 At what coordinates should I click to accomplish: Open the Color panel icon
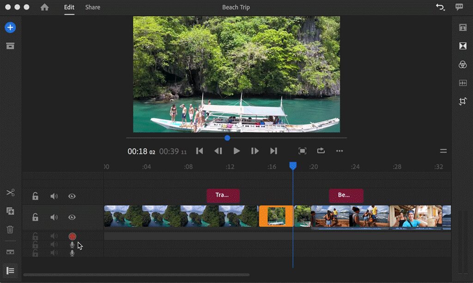point(462,65)
